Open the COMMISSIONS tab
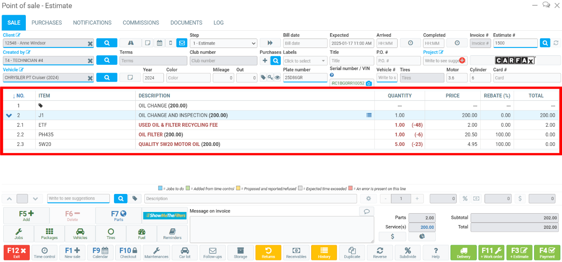 pos(141,23)
